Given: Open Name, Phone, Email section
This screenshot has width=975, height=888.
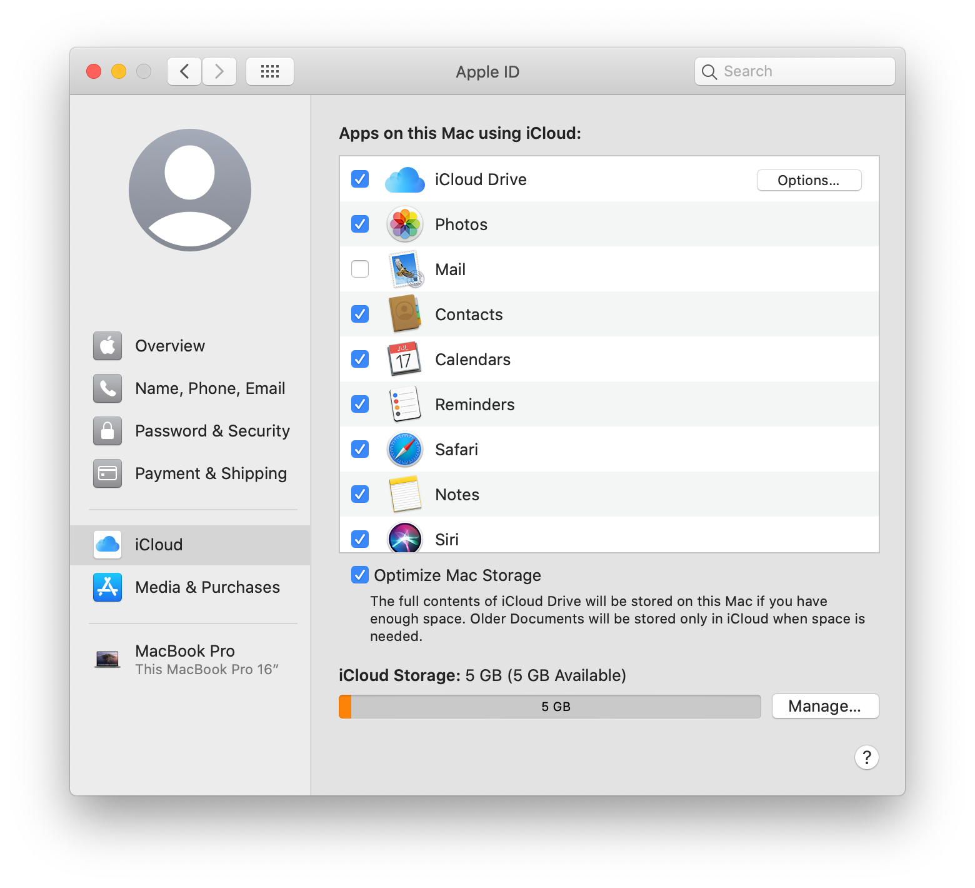Looking at the screenshot, I should click(x=190, y=388).
